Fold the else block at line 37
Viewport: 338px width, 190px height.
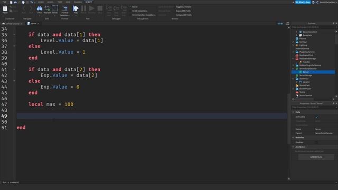pyautogui.click(x=14, y=46)
